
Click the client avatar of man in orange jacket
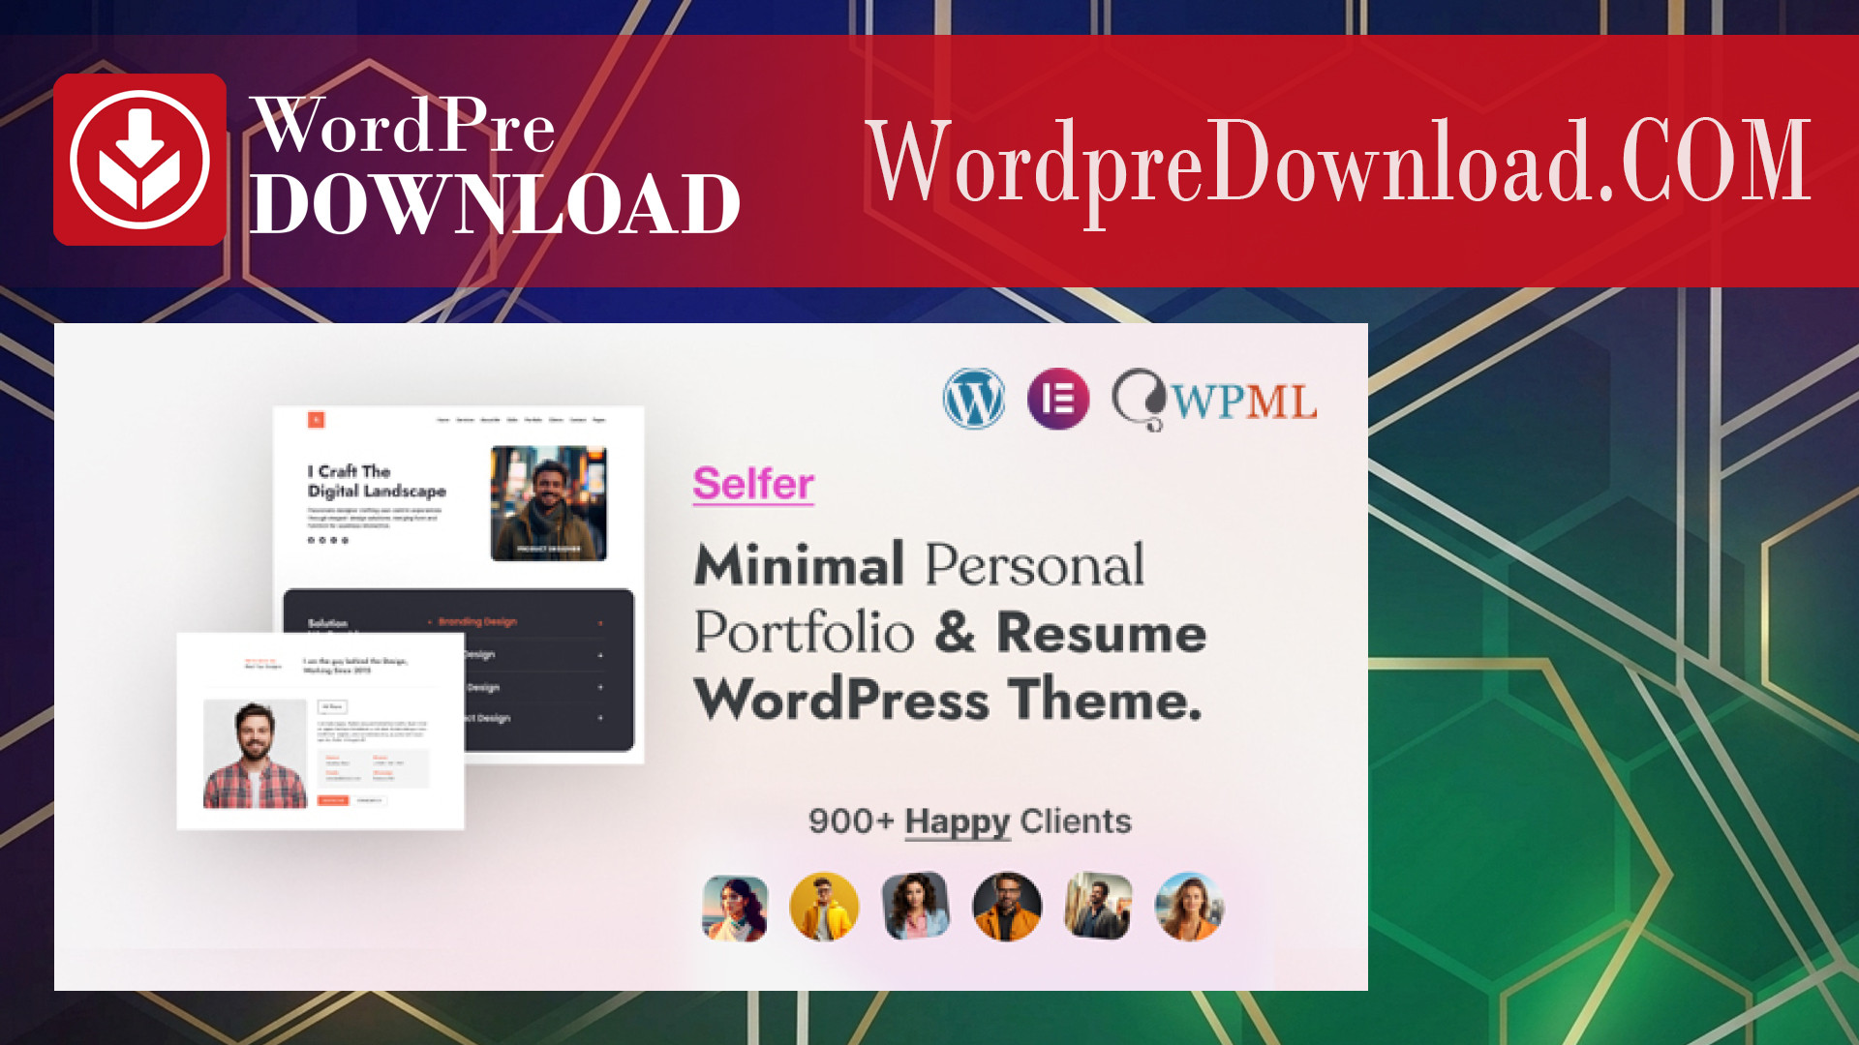pos(1007,907)
